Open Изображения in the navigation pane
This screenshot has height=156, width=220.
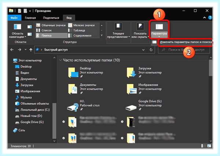(27, 91)
